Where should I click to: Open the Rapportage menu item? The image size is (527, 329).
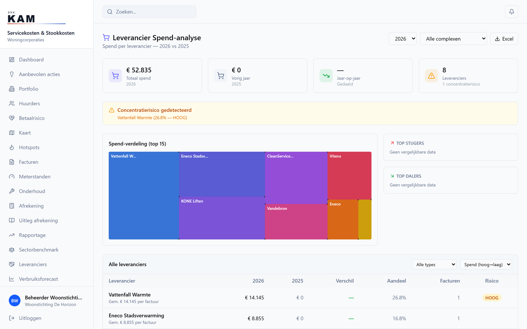(47, 235)
